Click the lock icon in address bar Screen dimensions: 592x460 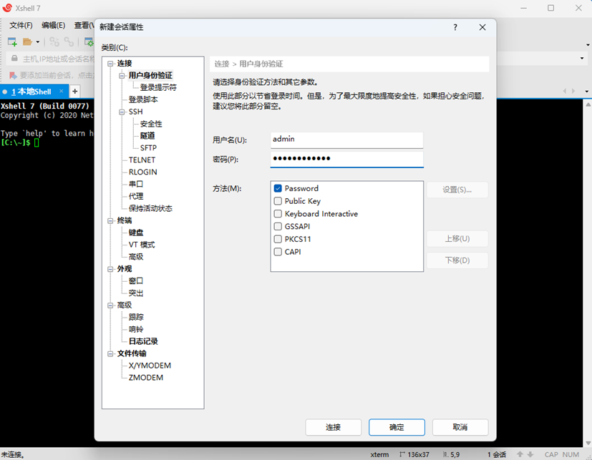coord(14,59)
